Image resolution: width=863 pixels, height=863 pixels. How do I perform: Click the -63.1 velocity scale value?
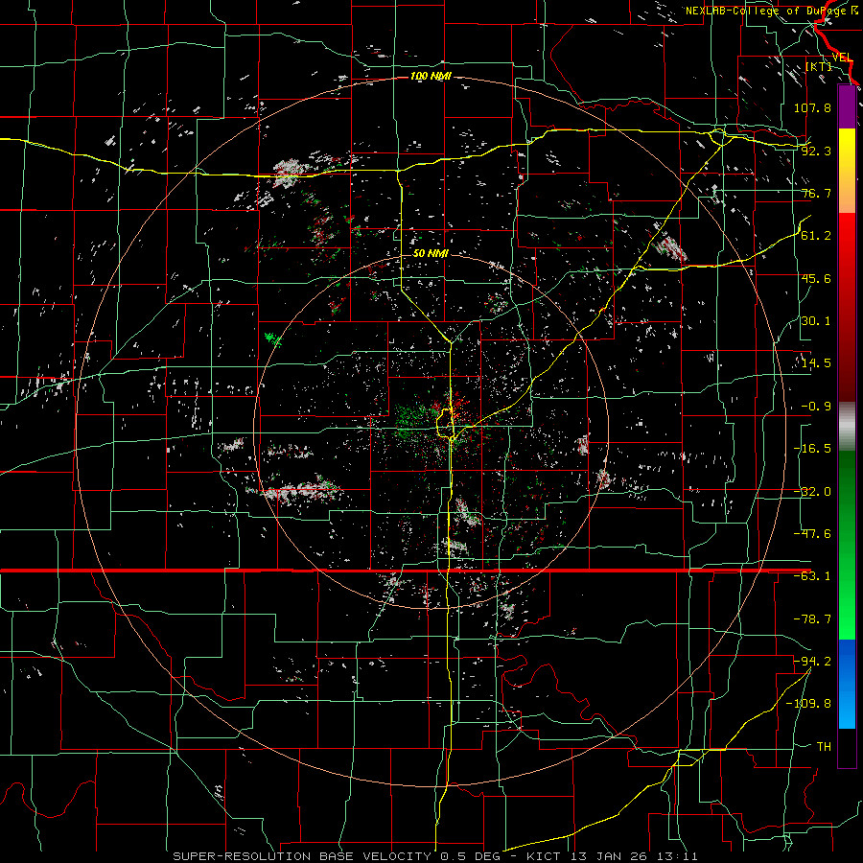pos(812,576)
